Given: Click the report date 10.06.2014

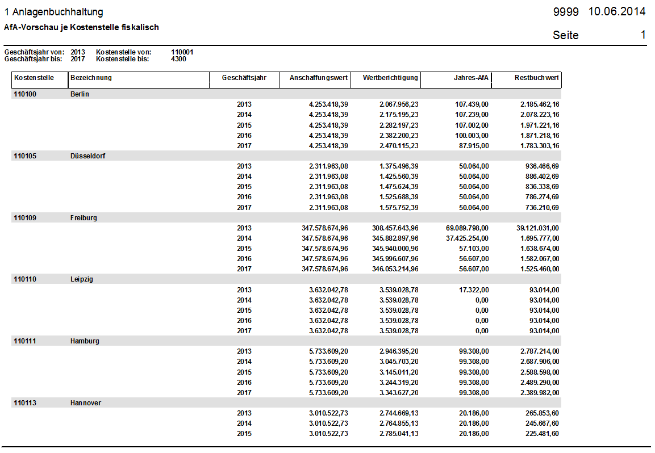Looking at the screenshot, I should [x=617, y=12].
